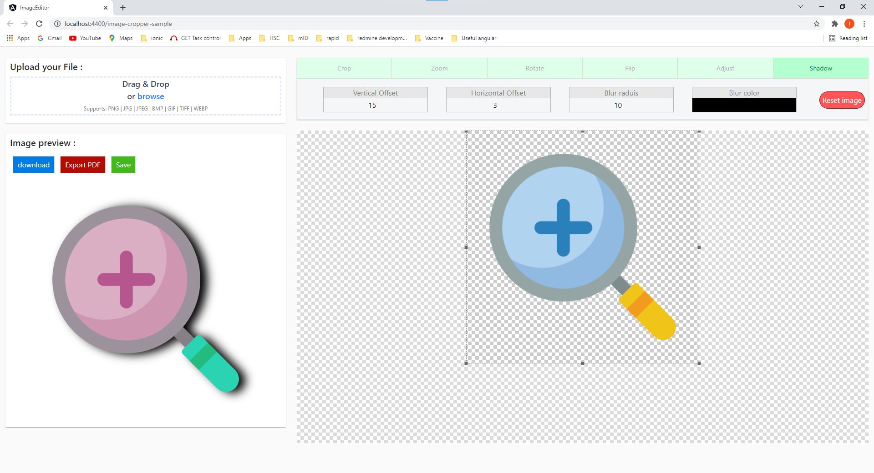
Task: Click the Blur radius value field
Action: (621, 105)
